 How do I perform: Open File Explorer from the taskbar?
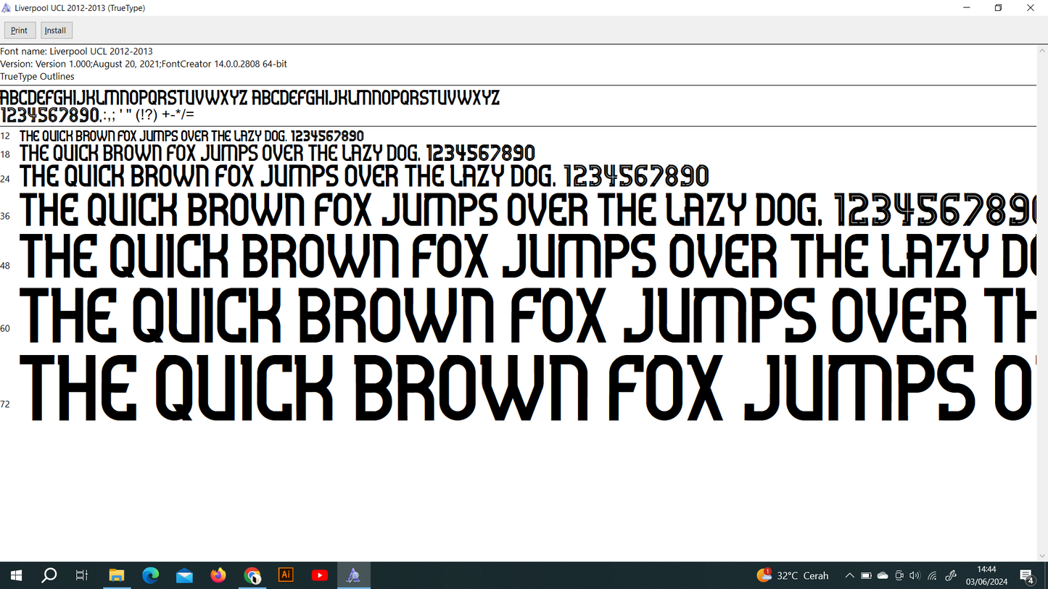click(x=116, y=575)
